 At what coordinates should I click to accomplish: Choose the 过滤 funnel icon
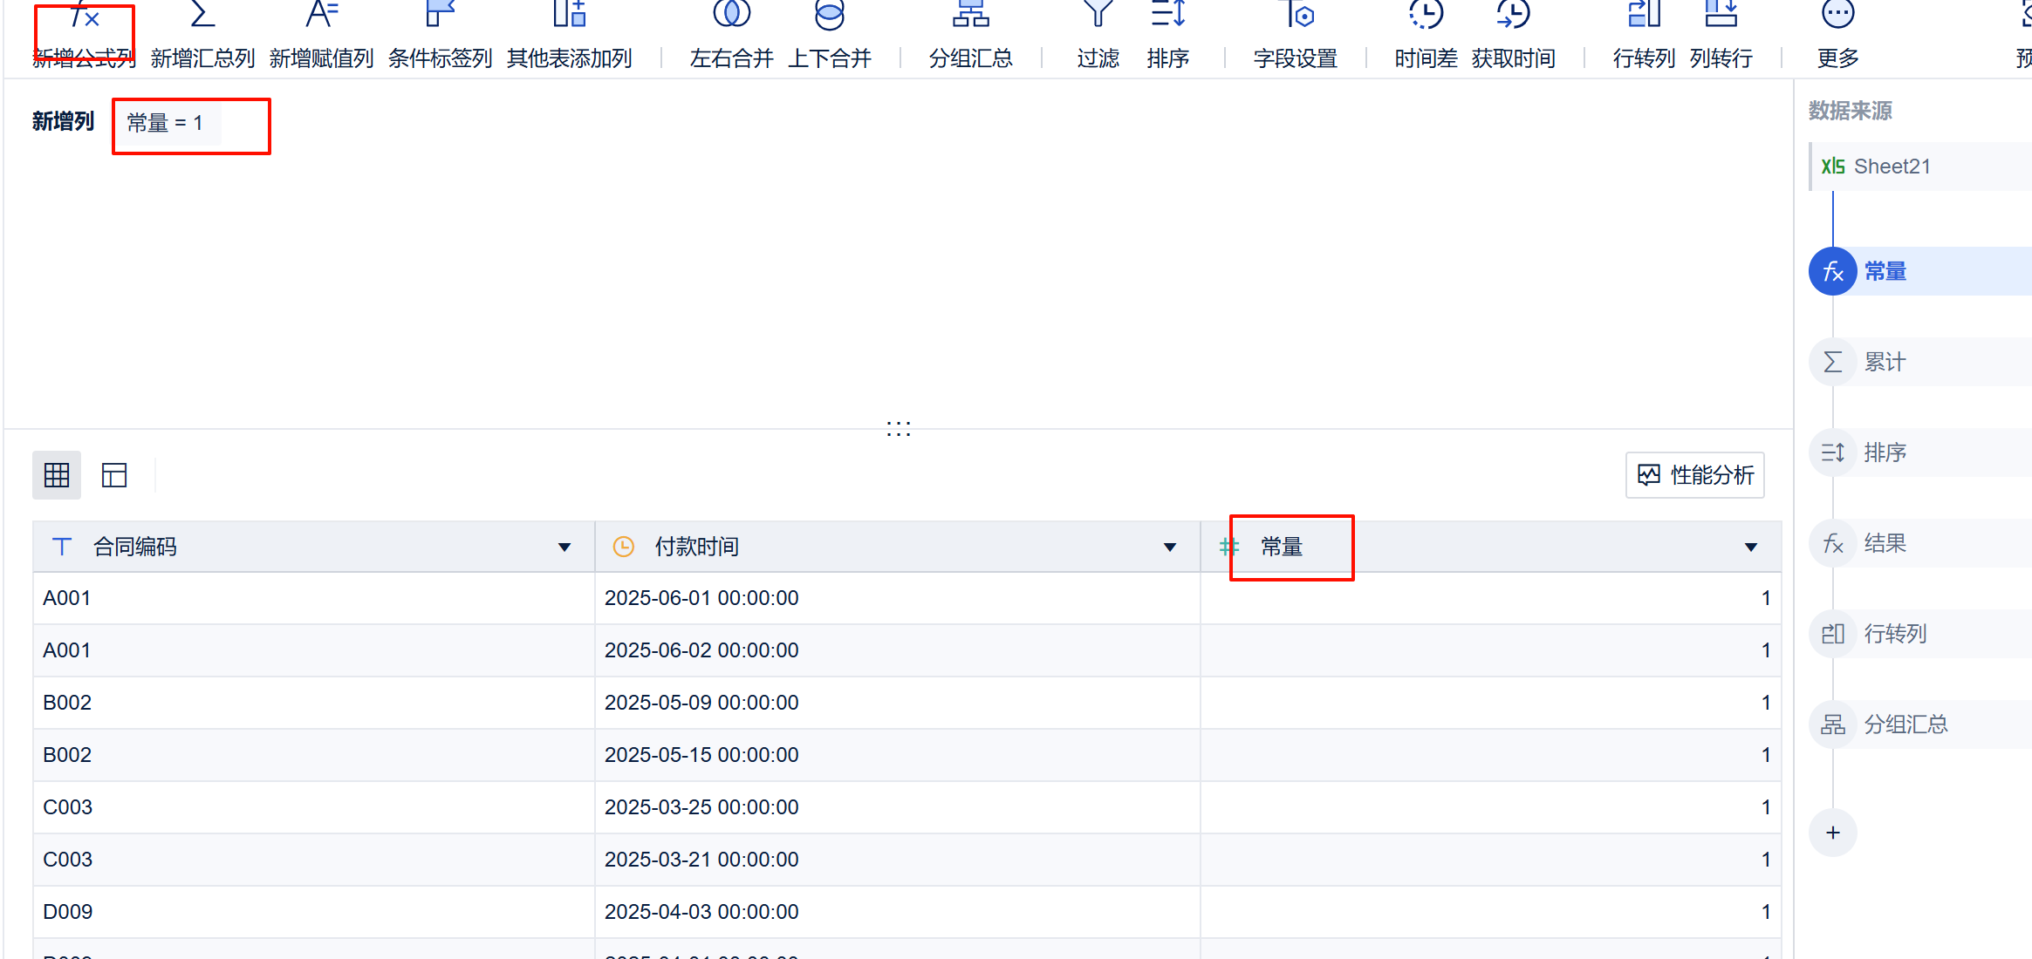[x=1098, y=35]
